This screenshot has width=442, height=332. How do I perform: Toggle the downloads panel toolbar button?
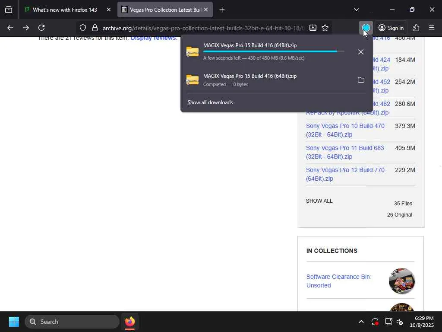click(366, 28)
